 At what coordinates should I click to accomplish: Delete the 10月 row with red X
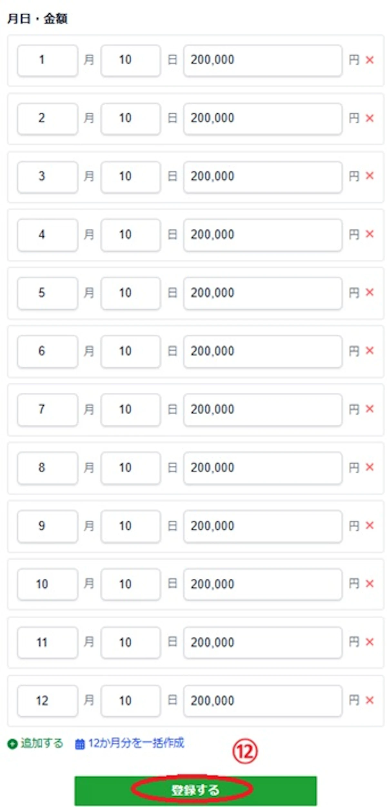click(370, 584)
